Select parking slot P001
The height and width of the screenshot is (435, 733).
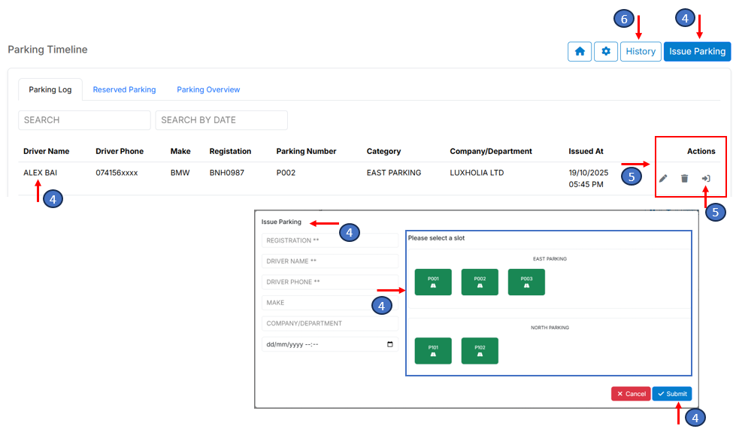point(433,282)
